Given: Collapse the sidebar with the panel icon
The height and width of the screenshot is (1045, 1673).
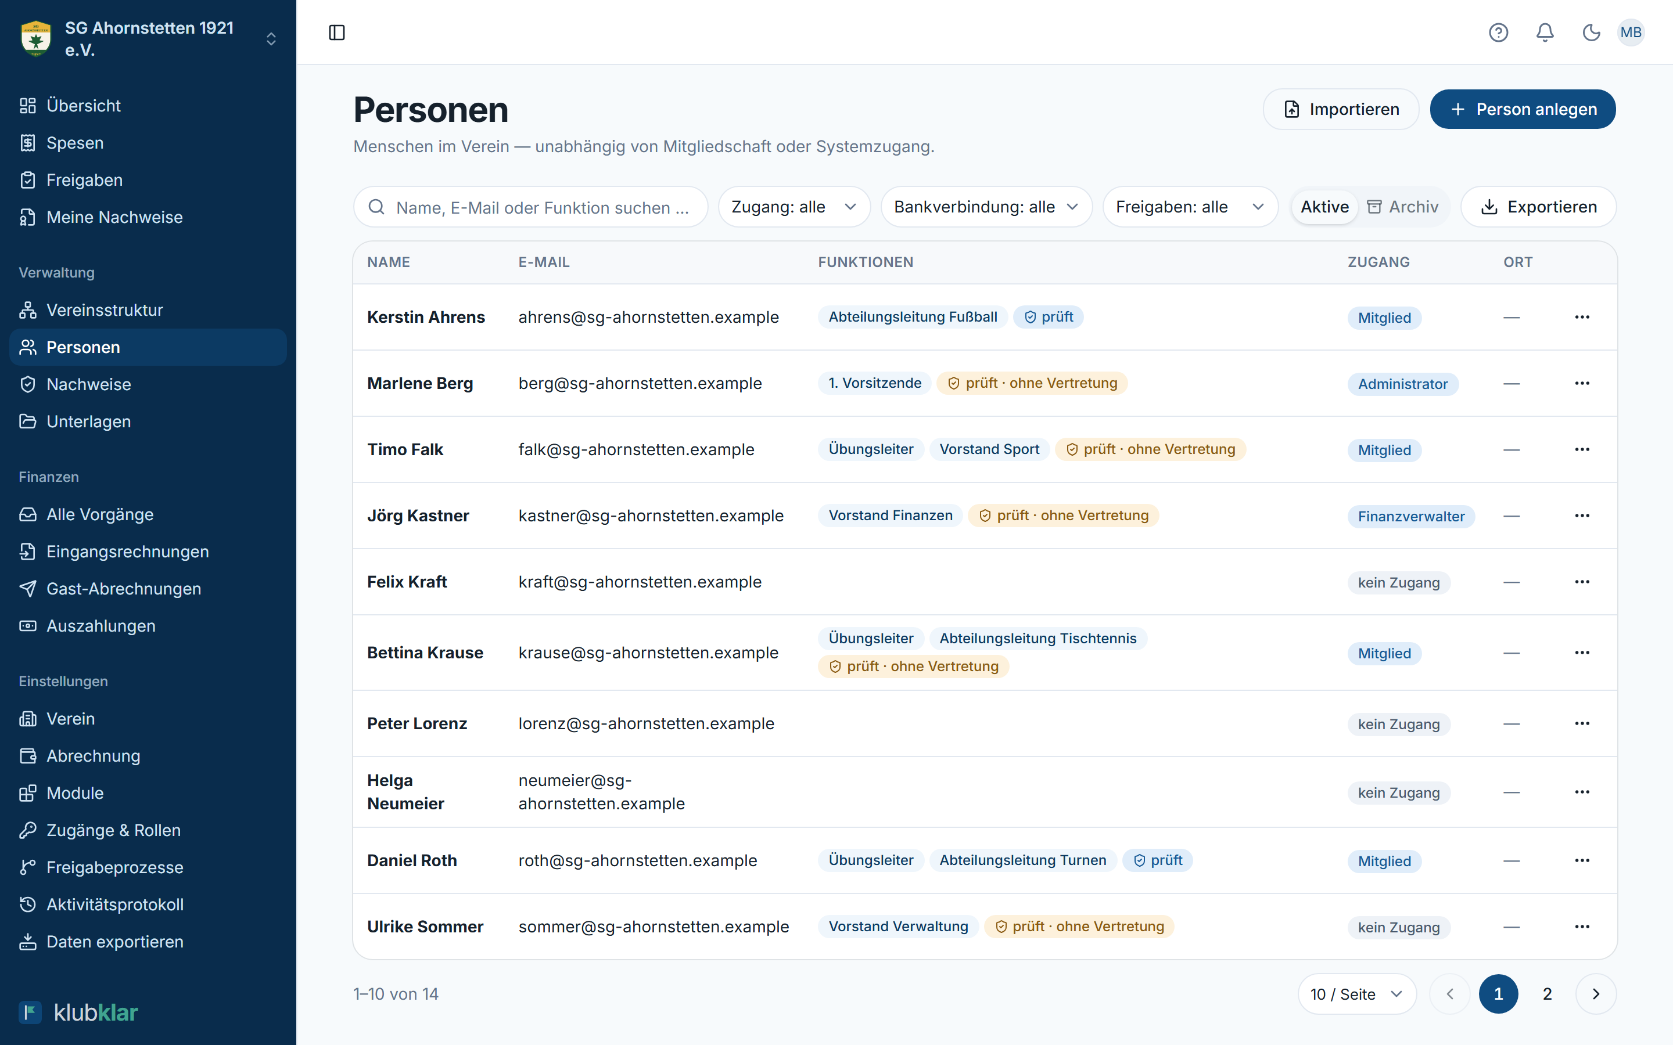Looking at the screenshot, I should (x=337, y=33).
